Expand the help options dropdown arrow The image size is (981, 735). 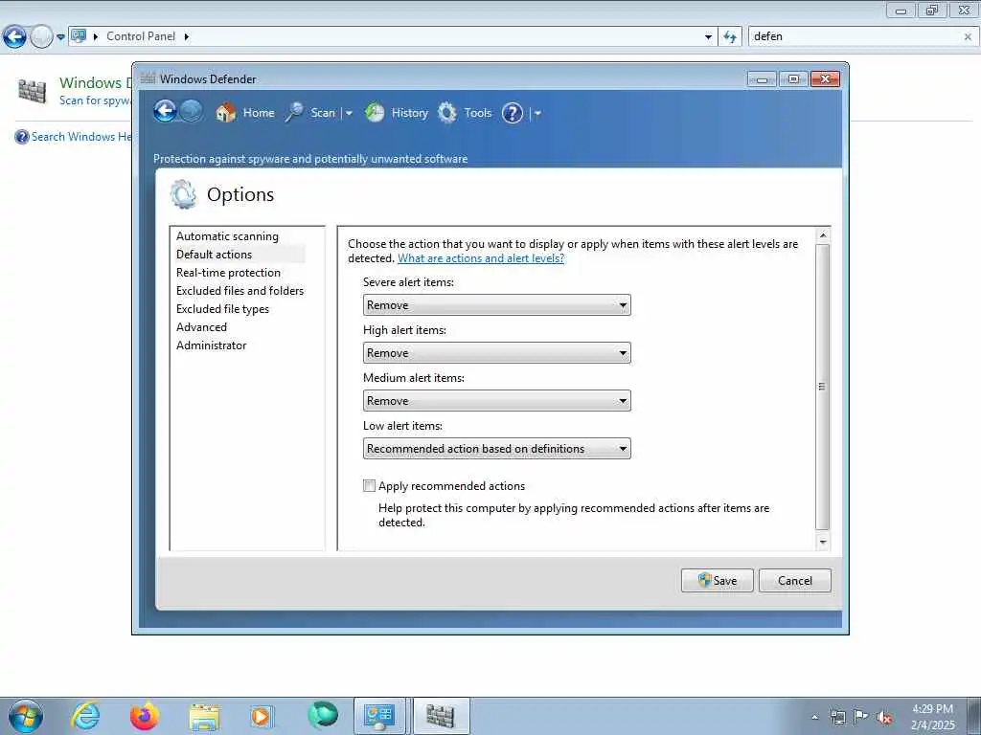point(537,114)
